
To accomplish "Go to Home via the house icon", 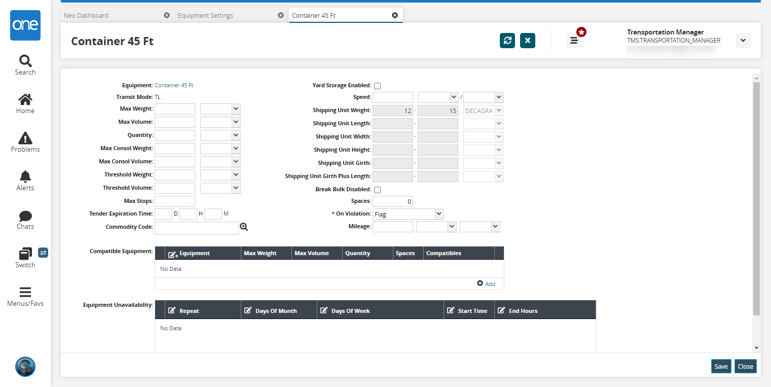I will [x=25, y=99].
